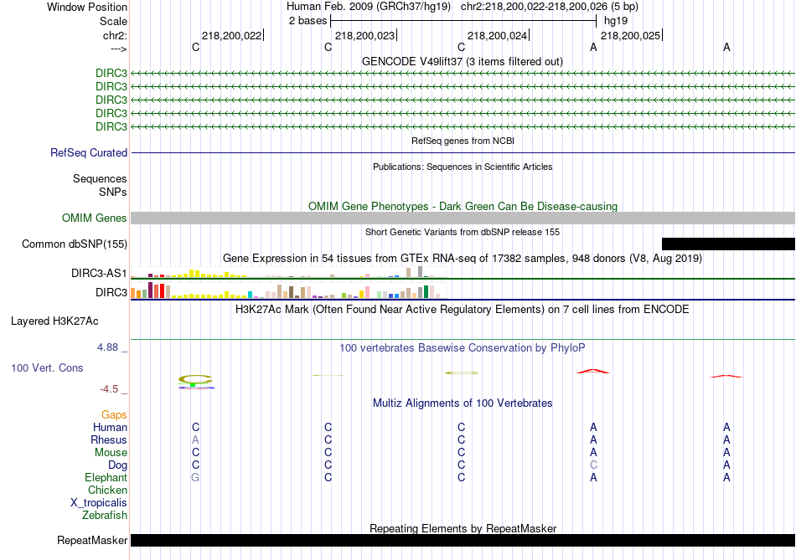The image size is (796, 560).
Task: Select the Elephant alignment row label
Action: point(106,478)
